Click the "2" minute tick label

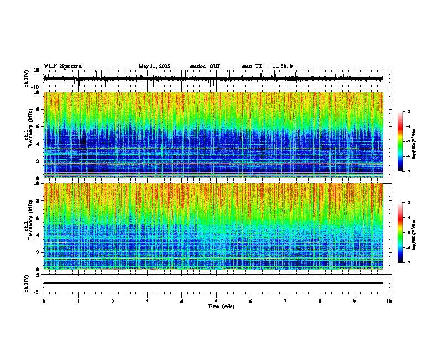click(113, 302)
